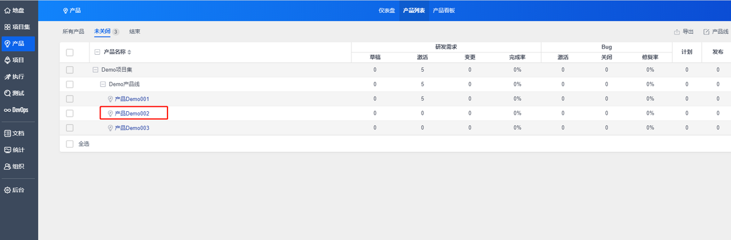Screen dimensions: 731x240
Task: Open the 产品线 product line button
Action: coord(716,32)
